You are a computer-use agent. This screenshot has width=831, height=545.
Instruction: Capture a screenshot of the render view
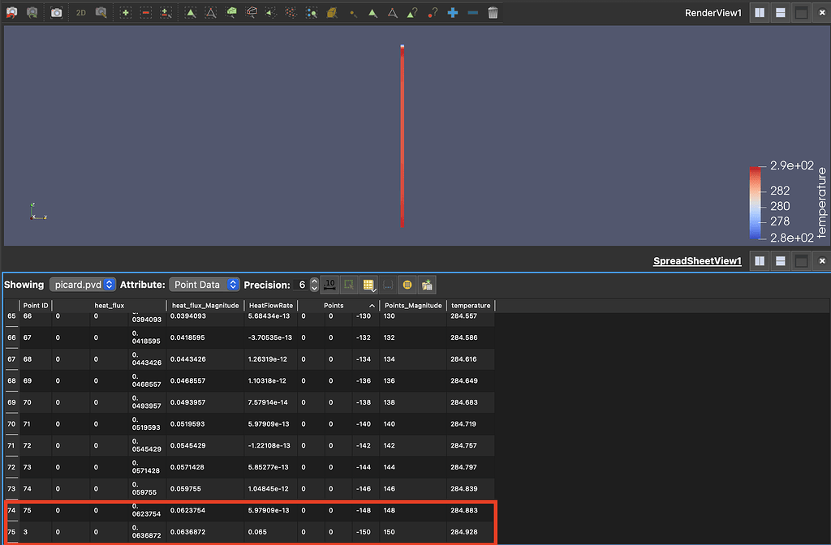(x=56, y=13)
